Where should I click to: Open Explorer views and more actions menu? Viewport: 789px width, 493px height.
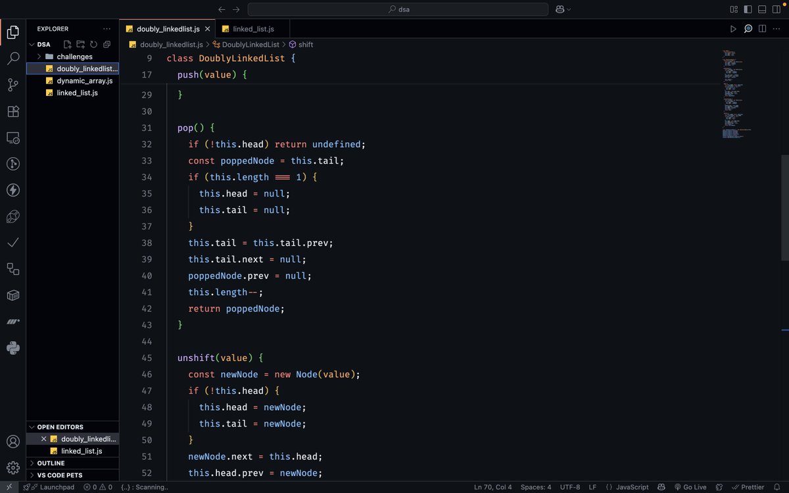point(107,29)
